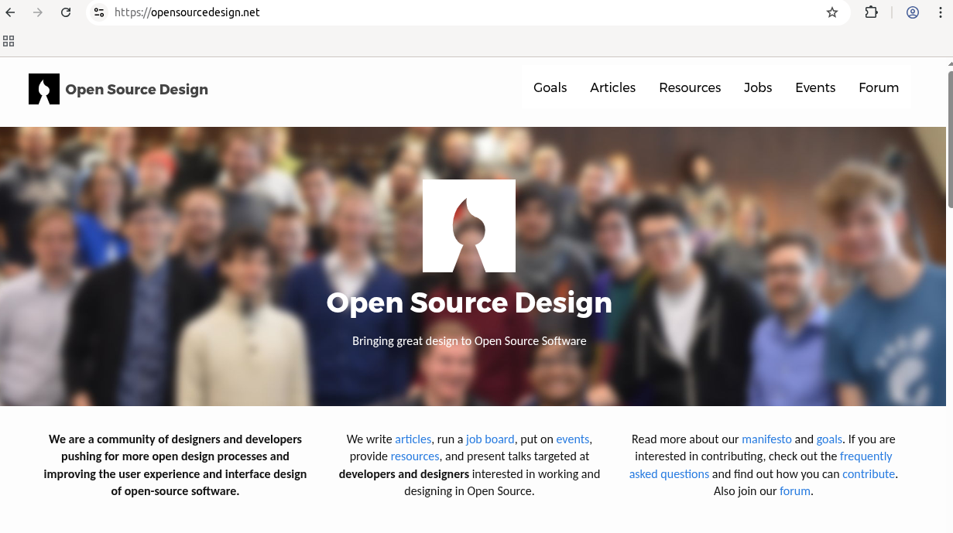Go back with the browser back arrow
Image resolution: width=953 pixels, height=533 pixels.
10,12
